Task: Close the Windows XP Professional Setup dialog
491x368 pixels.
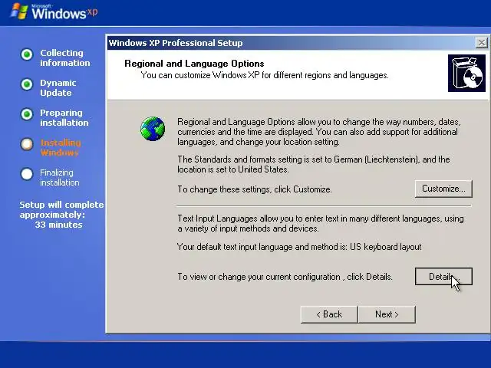Action: (481, 43)
